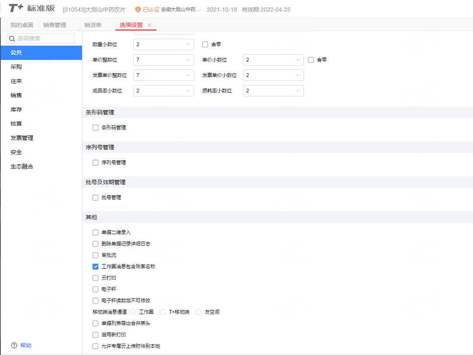Switch to the 销货单 tab

pyautogui.click(x=93, y=25)
